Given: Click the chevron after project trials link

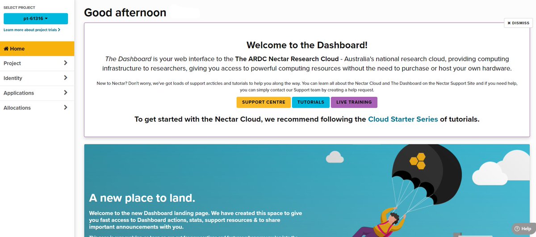Looking at the screenshot, I should (x=59, y=30).
